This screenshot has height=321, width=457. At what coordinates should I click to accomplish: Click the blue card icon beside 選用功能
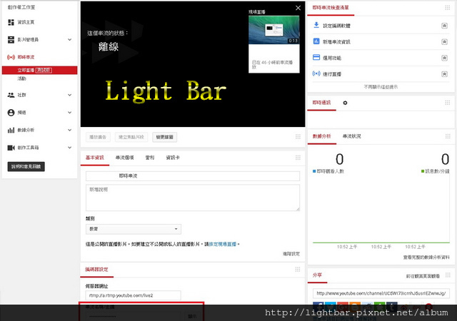point(316,57)
